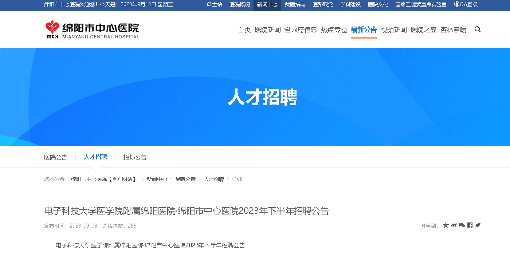Share article to Facebook
This screenshot has height=260, width=510.
[470, 225]
